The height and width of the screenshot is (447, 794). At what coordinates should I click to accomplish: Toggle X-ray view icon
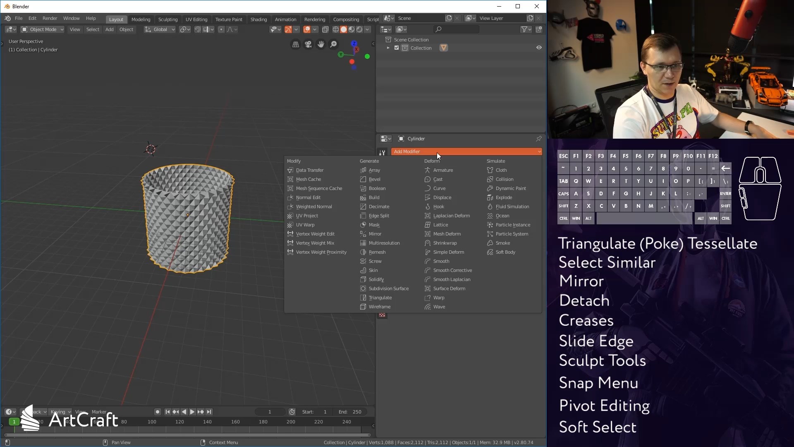pos(325,29)
